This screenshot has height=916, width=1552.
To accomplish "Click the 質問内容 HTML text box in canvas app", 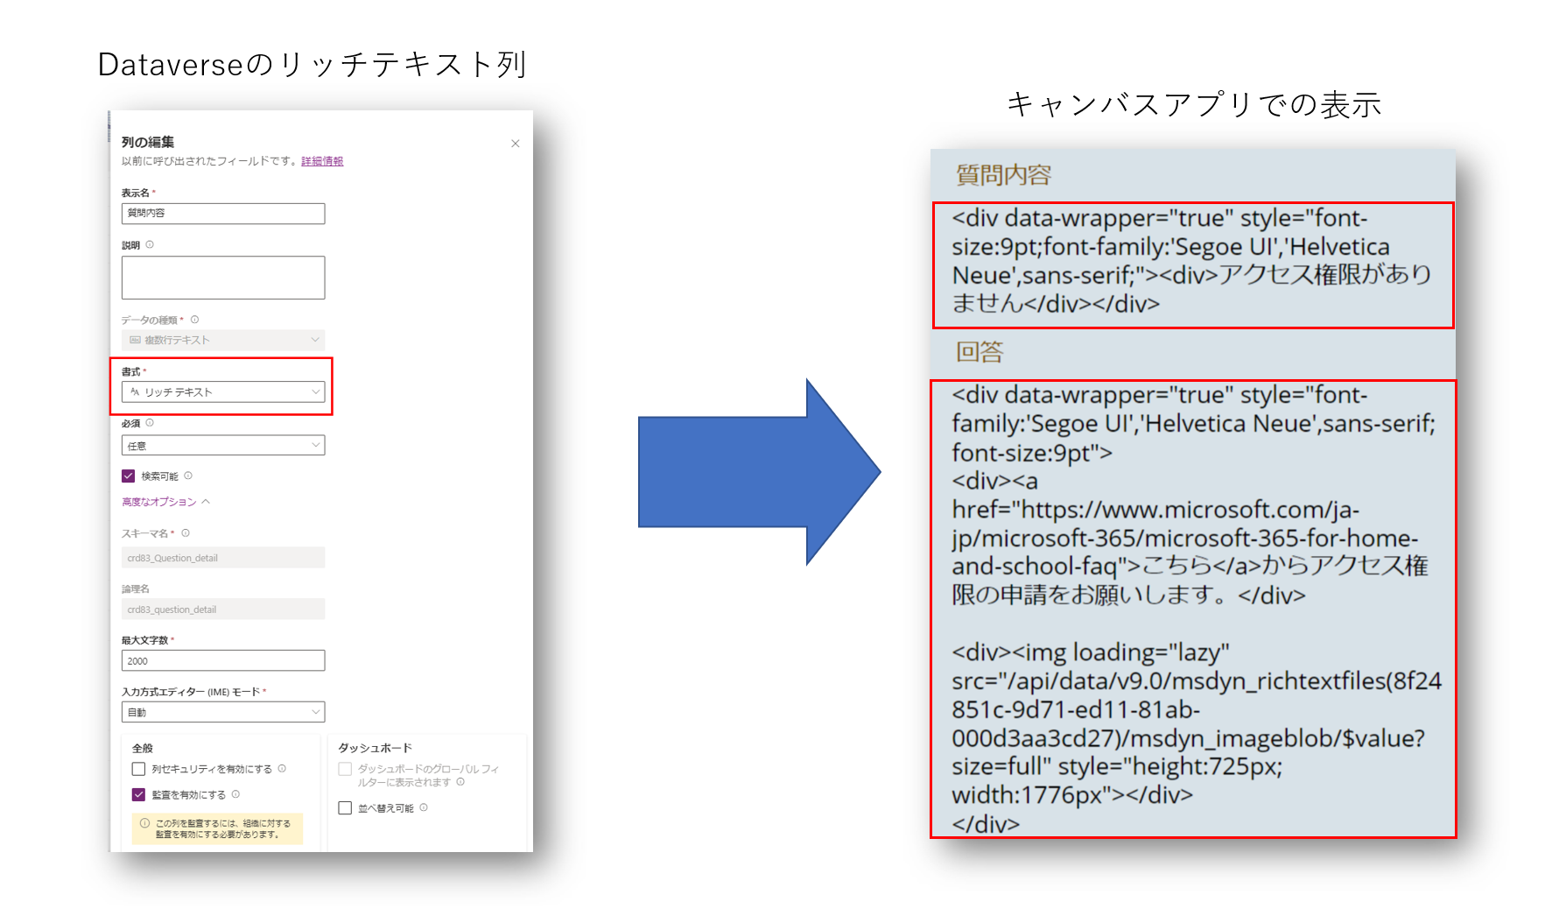I will (1193, 265).
